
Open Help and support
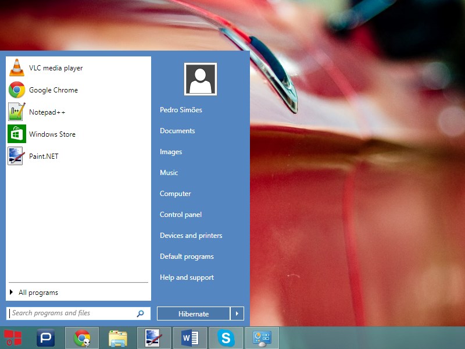(x=187, y=277)
